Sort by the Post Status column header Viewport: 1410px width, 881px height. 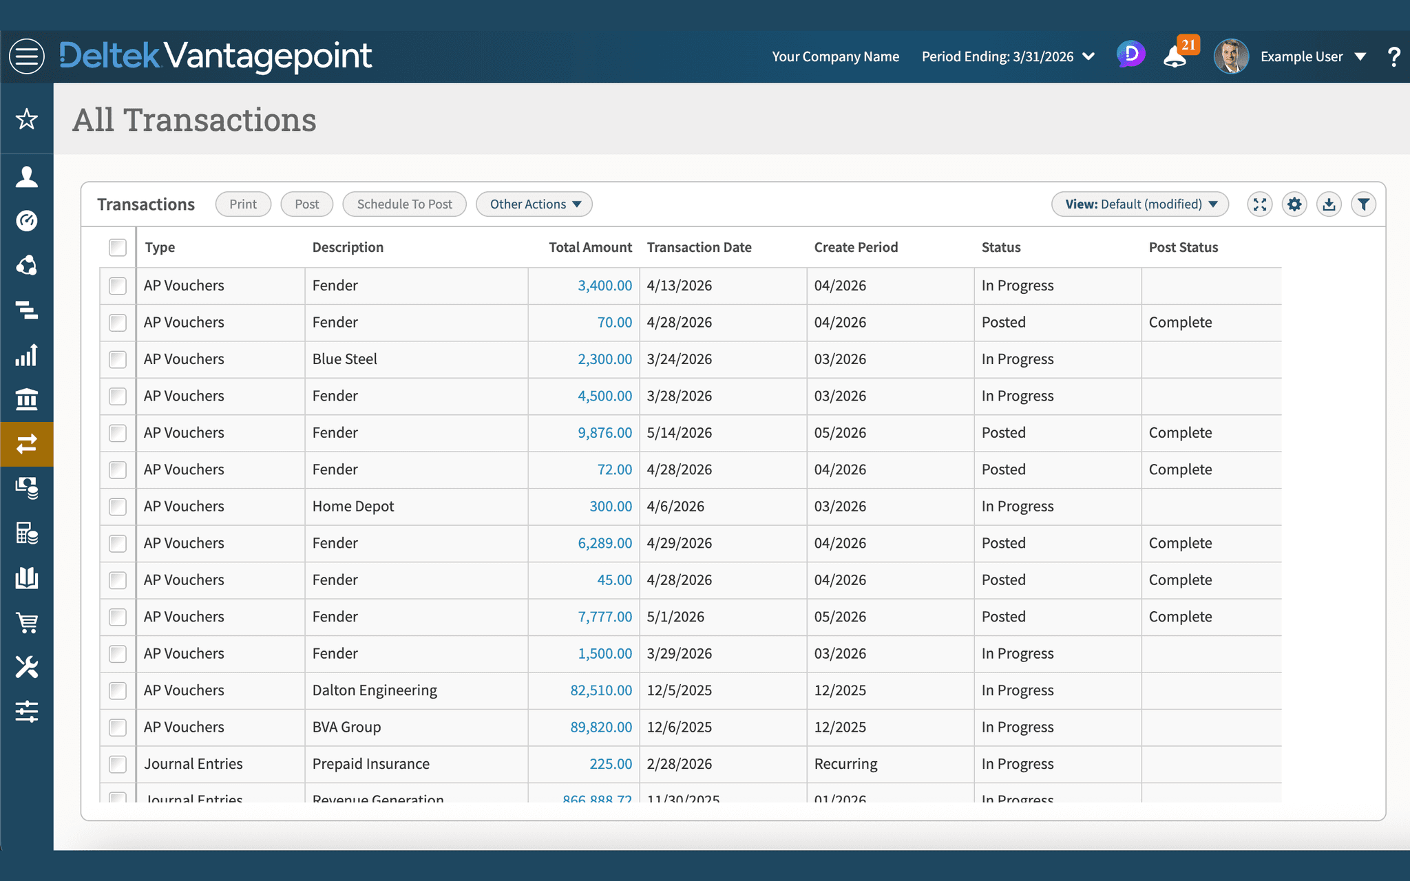1183,247
